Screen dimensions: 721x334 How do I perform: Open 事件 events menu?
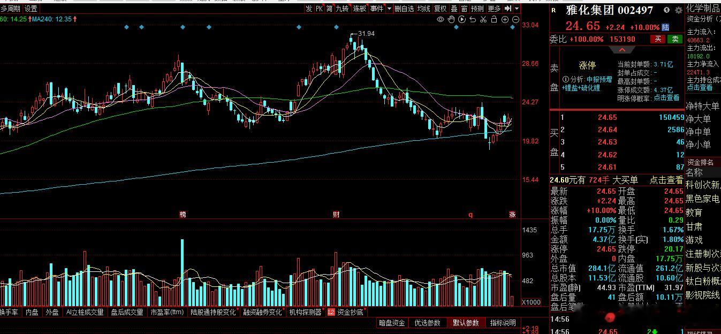(x=377, y=8)
